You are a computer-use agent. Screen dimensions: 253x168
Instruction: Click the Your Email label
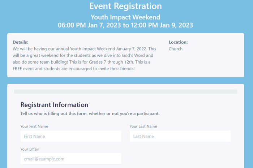(30, 149)
